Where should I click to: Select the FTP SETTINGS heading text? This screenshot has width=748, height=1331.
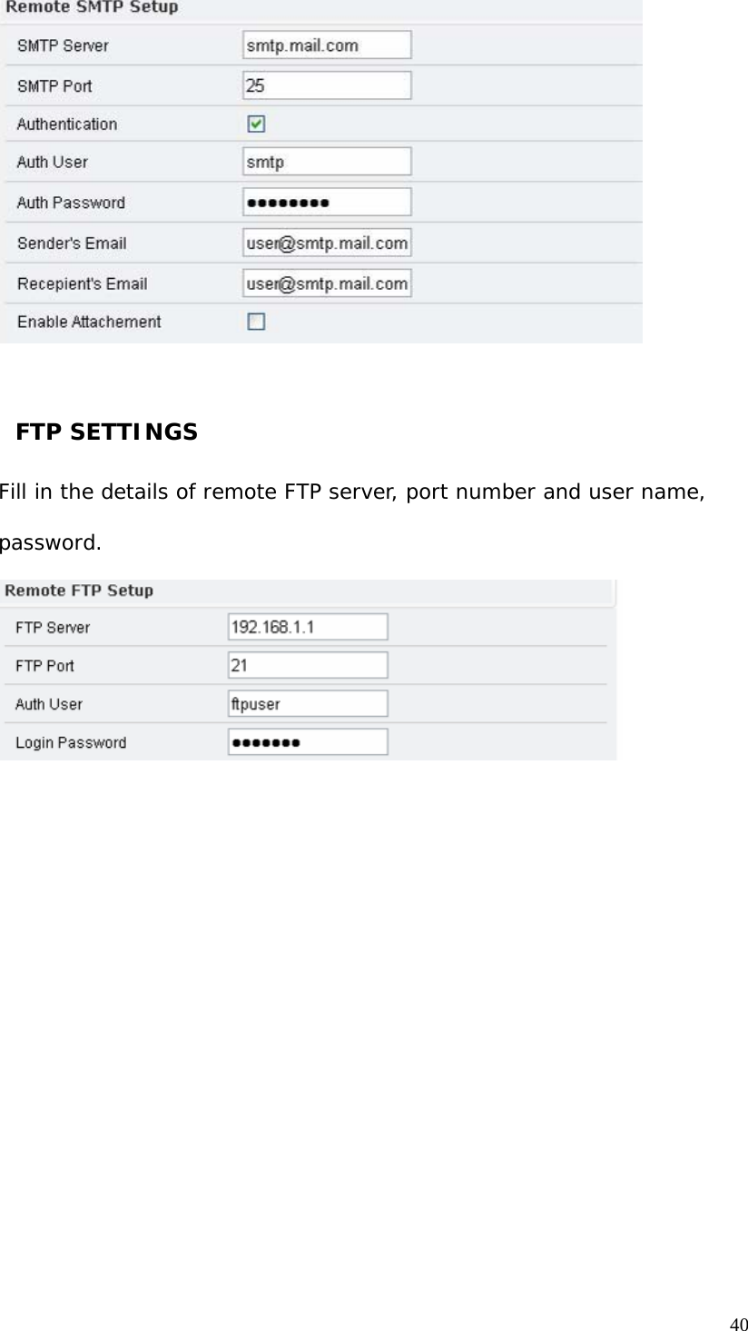pos(105,432)
